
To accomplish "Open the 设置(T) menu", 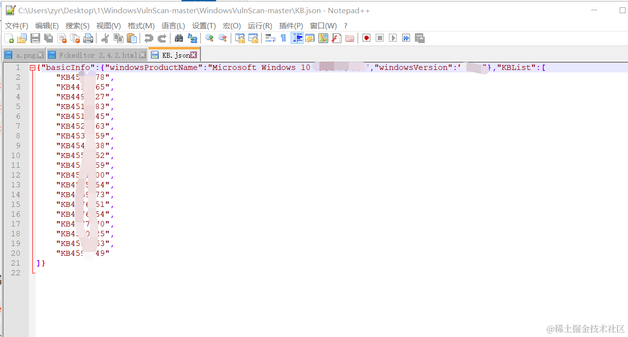I will (x=204, y=26).
